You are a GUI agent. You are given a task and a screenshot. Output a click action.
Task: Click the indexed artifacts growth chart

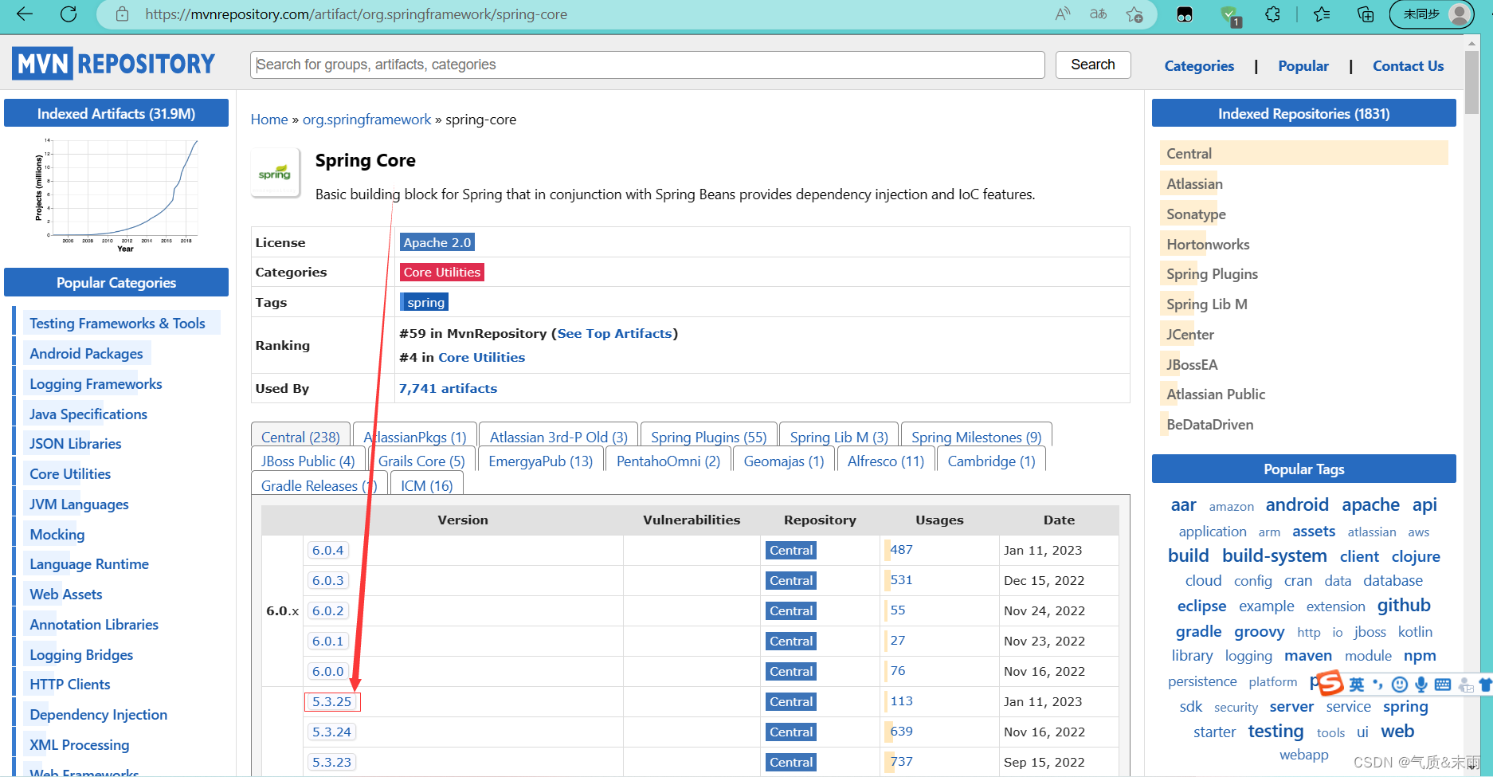116,195
